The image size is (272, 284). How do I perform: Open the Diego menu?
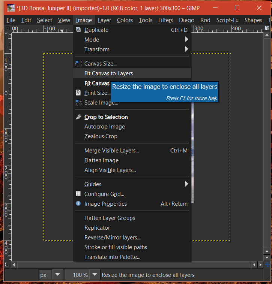click(x=186, y=20)
